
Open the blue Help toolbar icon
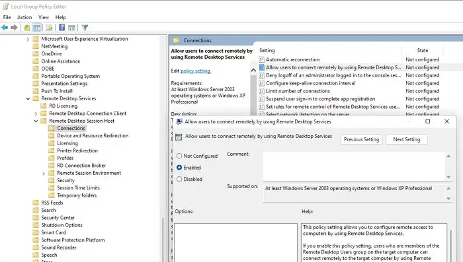point(62,28)
